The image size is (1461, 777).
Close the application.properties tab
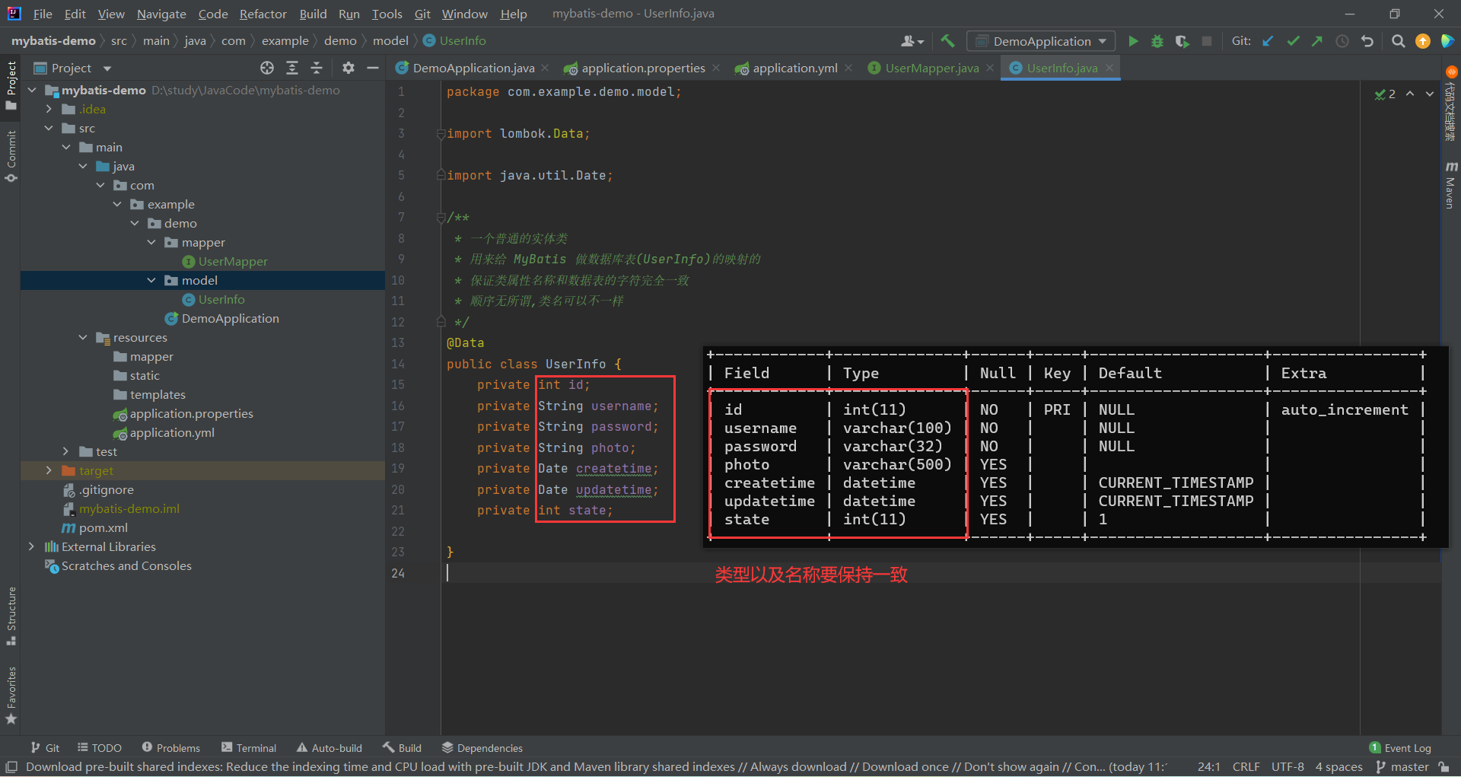[716, 68]
